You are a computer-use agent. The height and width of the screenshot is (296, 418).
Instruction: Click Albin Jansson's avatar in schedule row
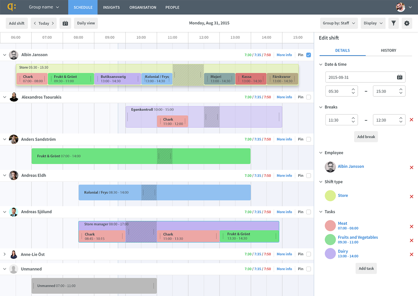14,55
